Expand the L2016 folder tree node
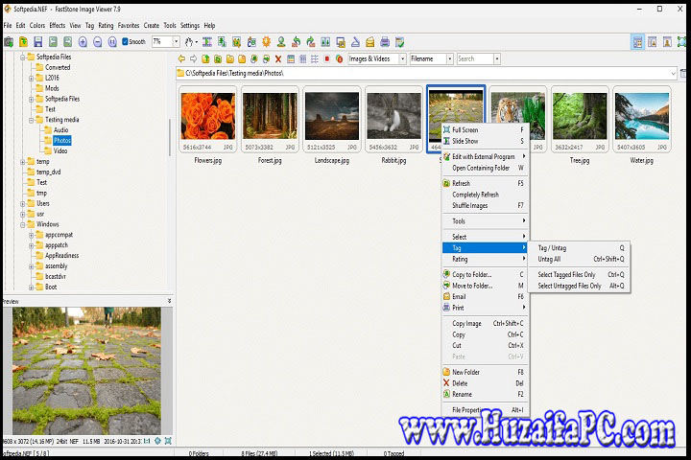Viewport: 691px width, 460px height. [x=32, y=79]
